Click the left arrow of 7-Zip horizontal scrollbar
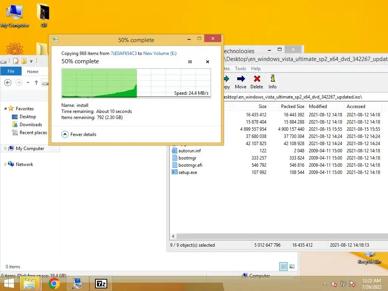The height and width of the screenshot is (291, 388). click(173, 236)
